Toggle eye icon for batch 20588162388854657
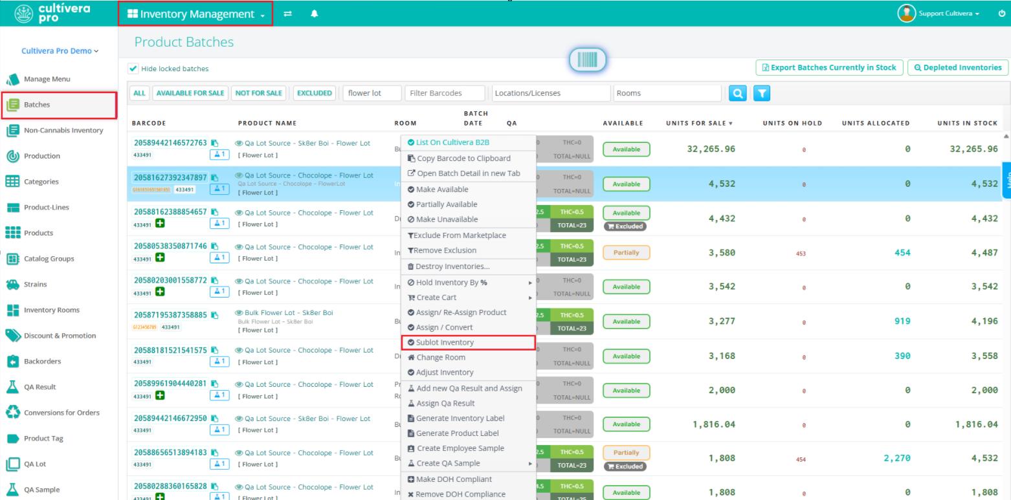 (x=239, y=213)
